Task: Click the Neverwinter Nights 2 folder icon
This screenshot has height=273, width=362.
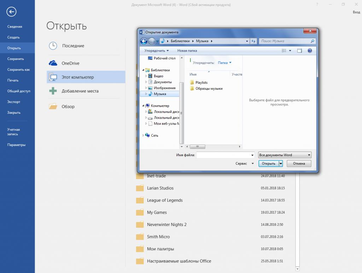Action: [140, 225]
